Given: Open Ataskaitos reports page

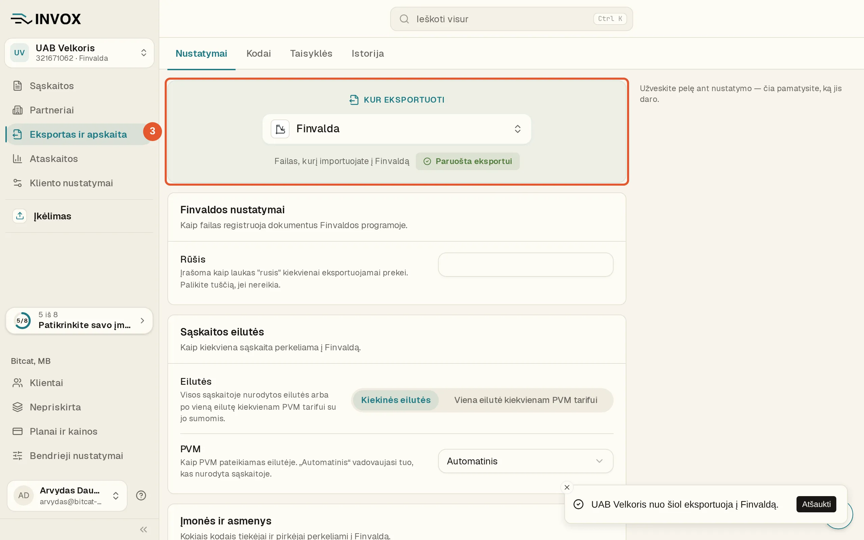Looking at the screenshot, I should tap(79, 159).
